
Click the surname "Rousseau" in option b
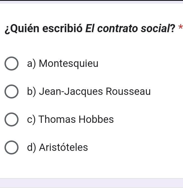tap(128, 92)
